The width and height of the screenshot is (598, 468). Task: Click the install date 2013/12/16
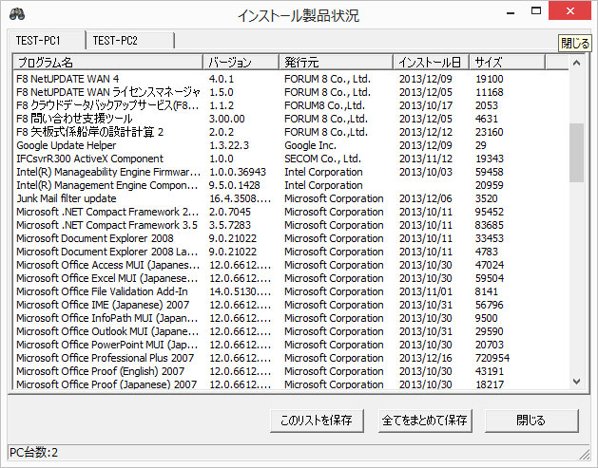(x=426, y=358)
